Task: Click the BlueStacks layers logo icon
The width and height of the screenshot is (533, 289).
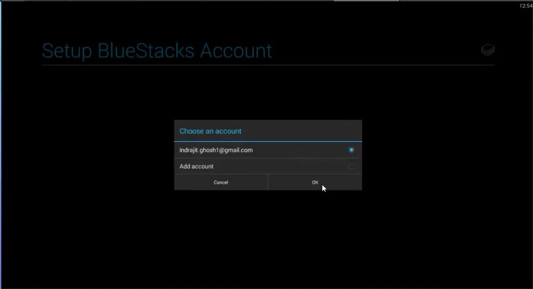Action: (488, 50)
